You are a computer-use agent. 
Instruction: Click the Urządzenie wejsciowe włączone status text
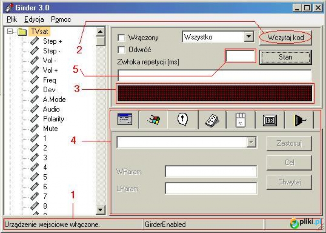pos(52,224)
